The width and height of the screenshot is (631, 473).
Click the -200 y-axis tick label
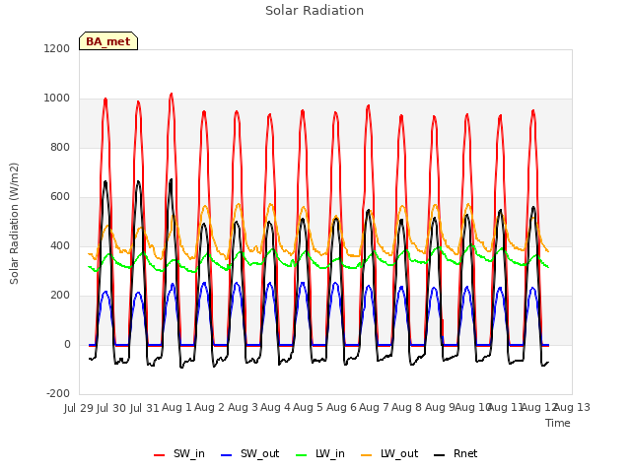[58, 394]
